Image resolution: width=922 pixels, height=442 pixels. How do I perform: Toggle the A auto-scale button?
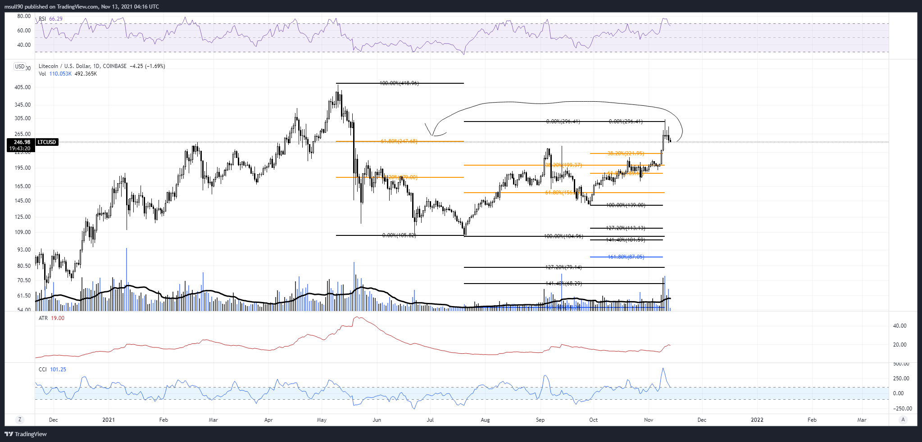click(x=903, y=419)
